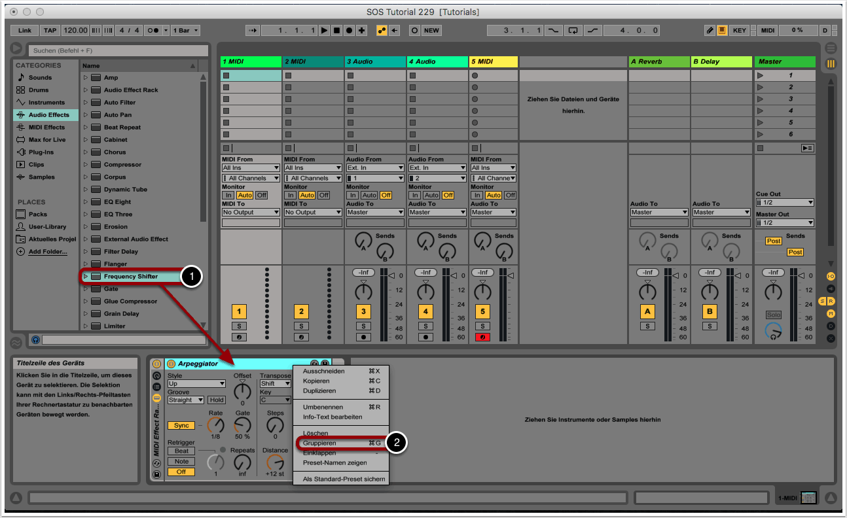Deactivate track 1 via yellow number button
Viewport: 847px width, 518px height.
click(x=239, y=312)
